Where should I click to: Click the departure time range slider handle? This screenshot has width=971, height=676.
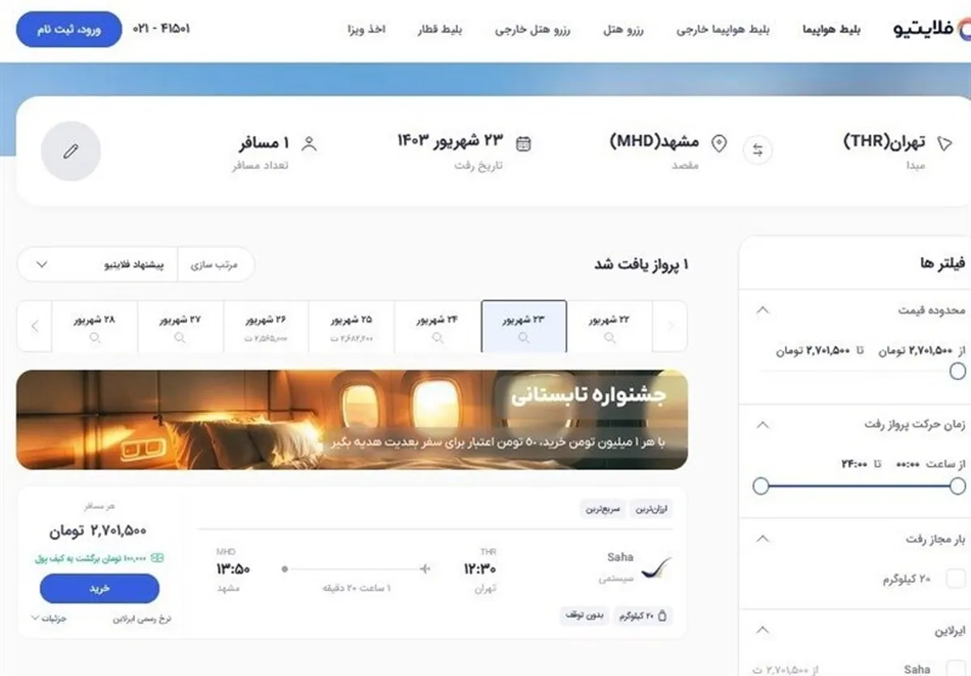coord(761,486)
